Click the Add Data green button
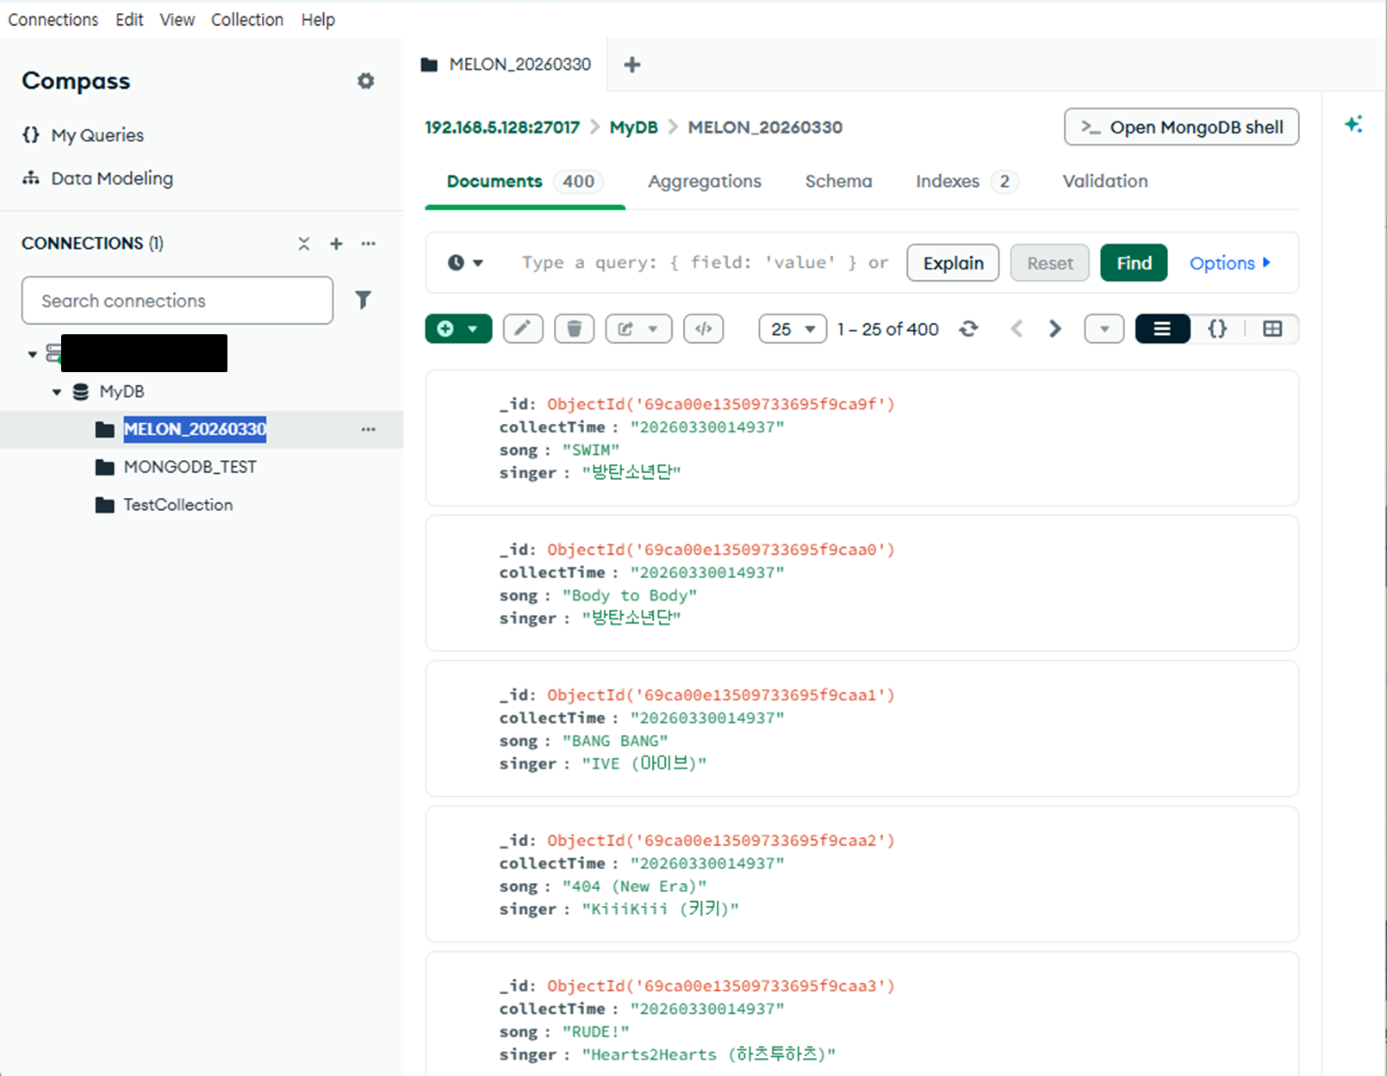 pos(458,329)
